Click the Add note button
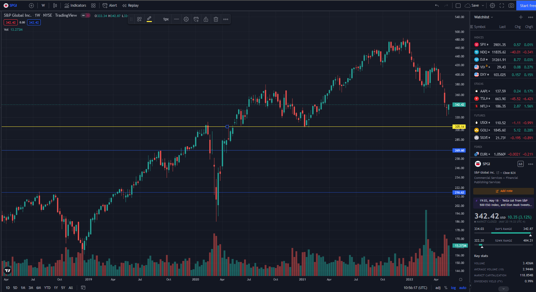Viewport: 536px width, 292px height. [504, 191]
